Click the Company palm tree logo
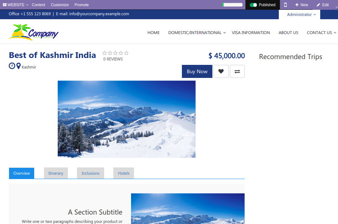Image resolution: width=338 pixels, height=224 pixels. pos(33,32)
